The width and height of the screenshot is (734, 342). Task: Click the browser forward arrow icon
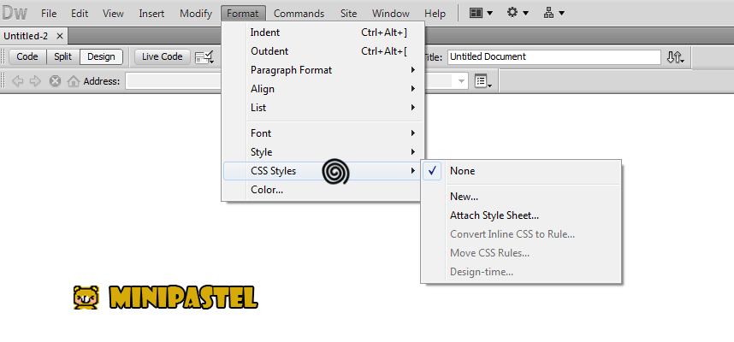[35, 81]
